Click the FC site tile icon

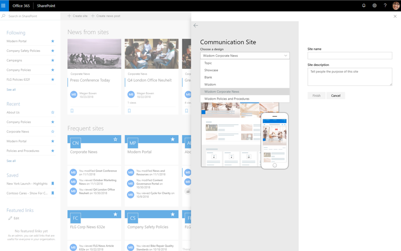pyautogui.click(x=75, y=218)
